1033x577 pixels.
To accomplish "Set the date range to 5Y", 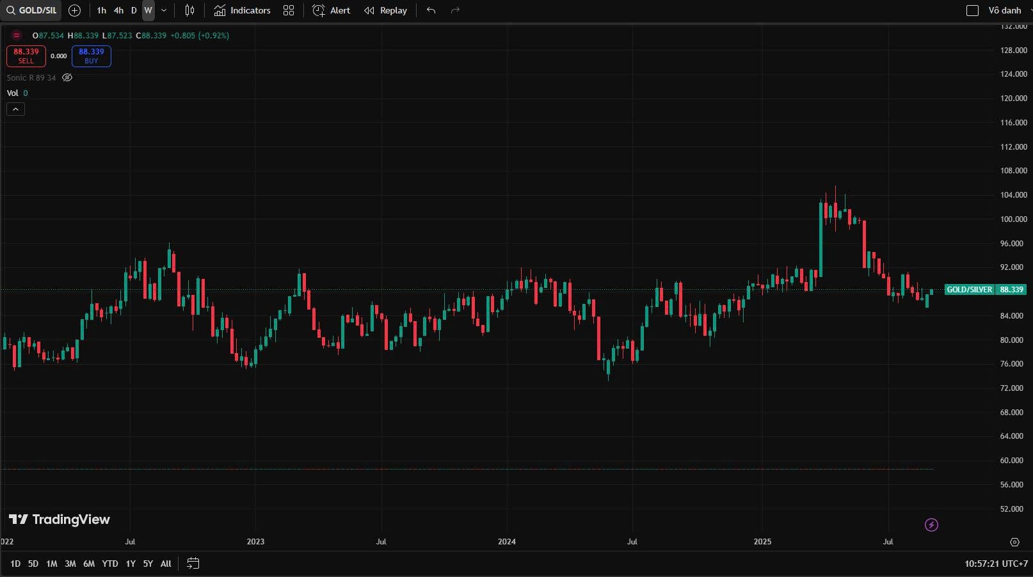I will tap(148, 564).
